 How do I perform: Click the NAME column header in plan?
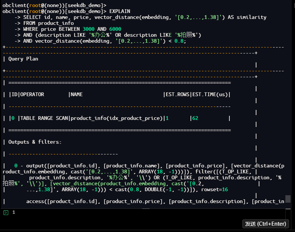click(x=77, y=94)
